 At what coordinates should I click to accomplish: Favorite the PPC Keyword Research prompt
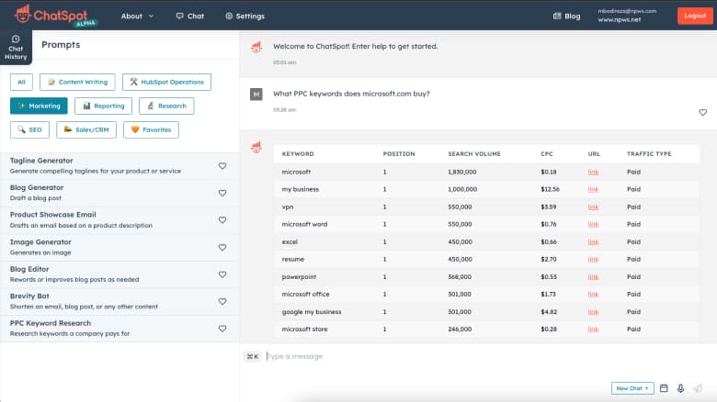tap(222, 328)
